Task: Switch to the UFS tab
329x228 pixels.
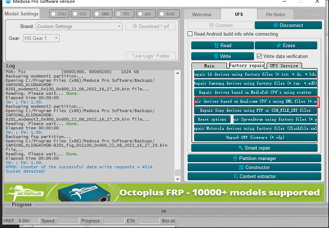Action: [x=239, y=14]
